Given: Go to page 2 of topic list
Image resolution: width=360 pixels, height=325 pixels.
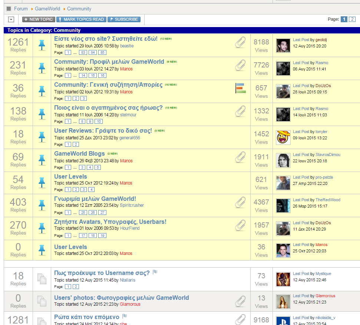Looking at the screenshot, I should pos(352,19).
